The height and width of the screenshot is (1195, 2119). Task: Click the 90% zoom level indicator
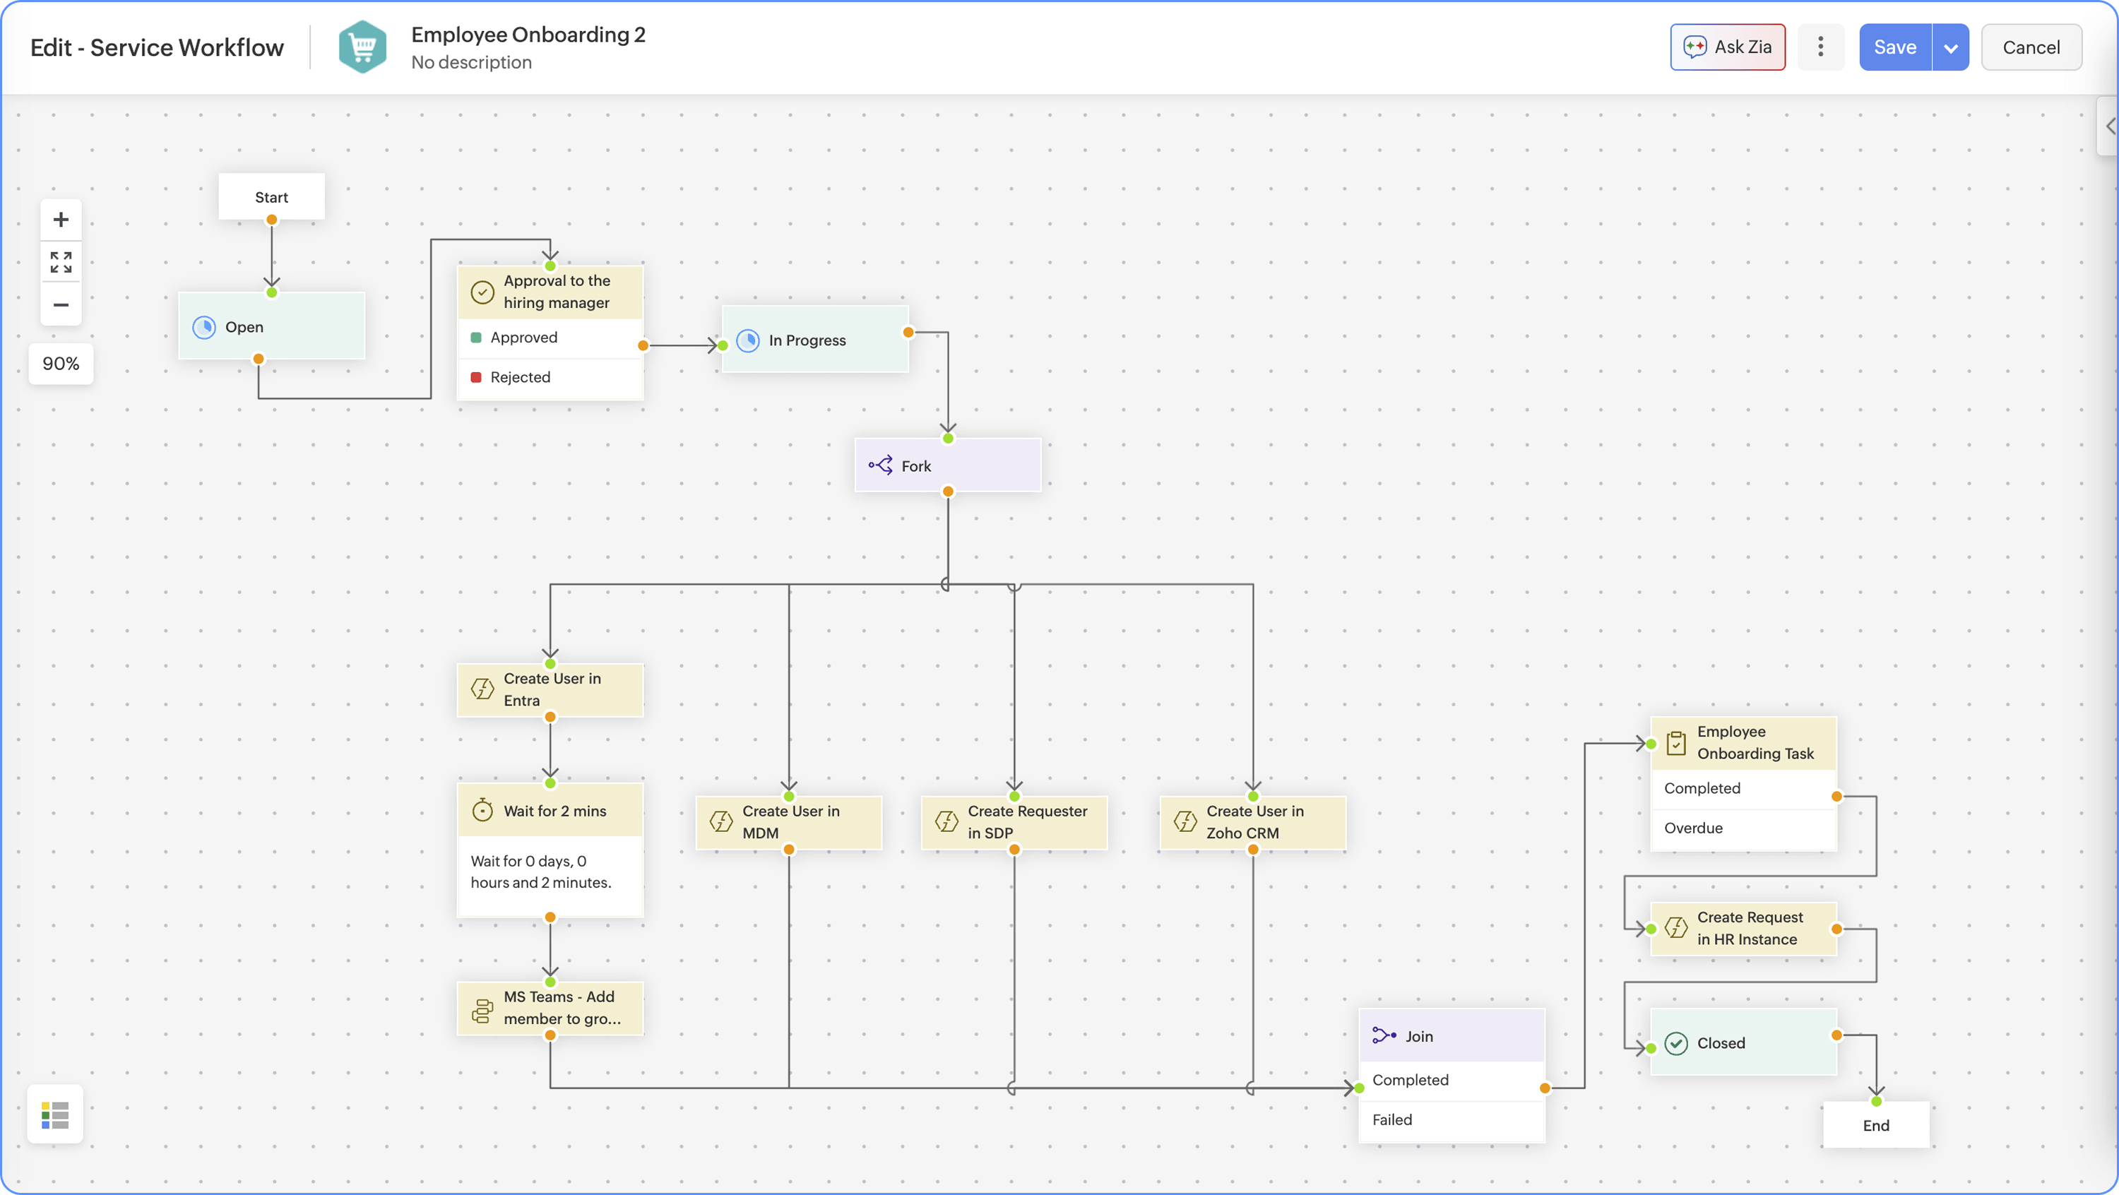coord(61,364)
